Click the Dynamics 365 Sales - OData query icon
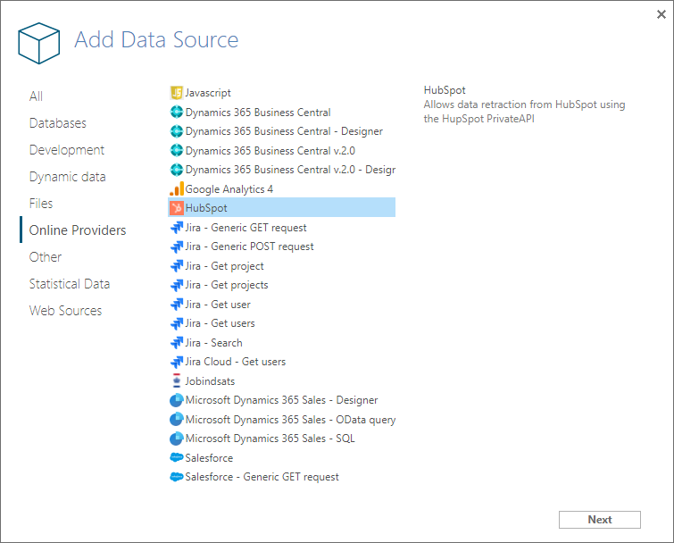Viewport: 674px width, 543px height. click(x=176, y=420)
